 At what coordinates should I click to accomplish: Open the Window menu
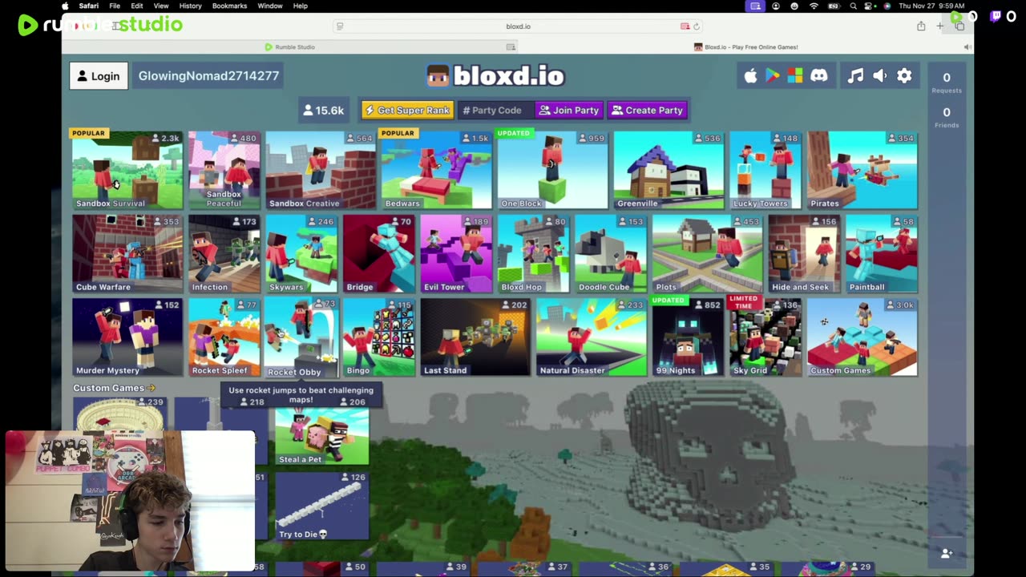(x=270, y=6)
